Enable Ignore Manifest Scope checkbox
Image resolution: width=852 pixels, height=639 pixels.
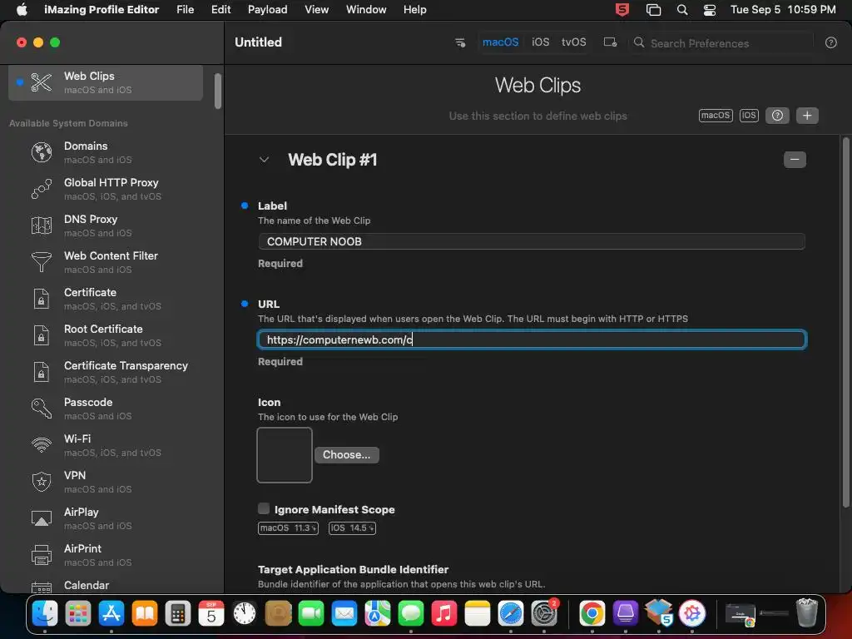coord(264,508)
